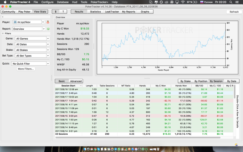Select the Basic view toggle
Viewport: 243px width, 152px height.
point(62,81)
